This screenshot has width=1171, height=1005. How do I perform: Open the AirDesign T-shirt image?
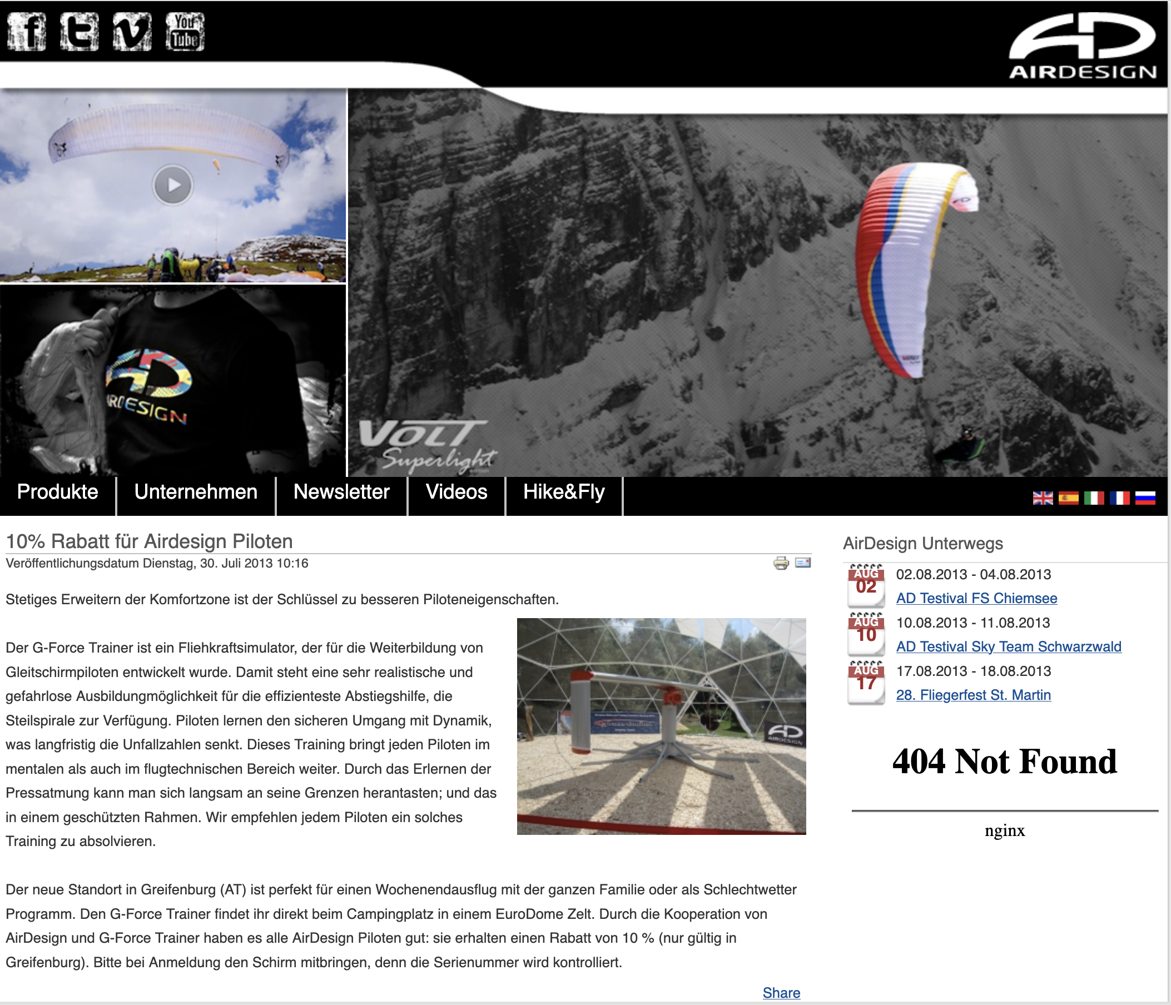click(x=173, y=381)
